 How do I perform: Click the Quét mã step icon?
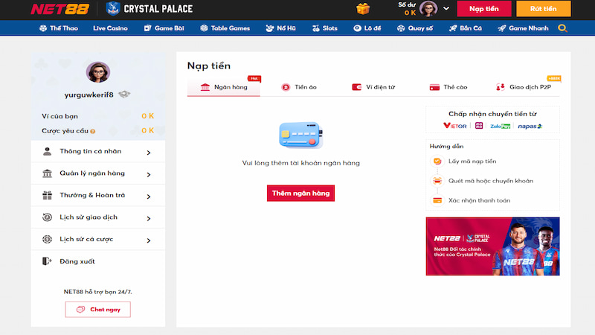[x=437, y=181]
